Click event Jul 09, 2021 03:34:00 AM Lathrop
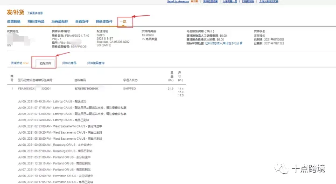Screen dimensions: 336x184 click(54, 120)
